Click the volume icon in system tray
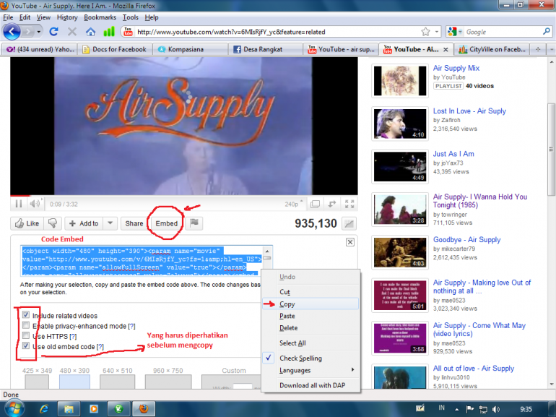The image size is (556, 417). pyautogui.click(x=496, y=409)
